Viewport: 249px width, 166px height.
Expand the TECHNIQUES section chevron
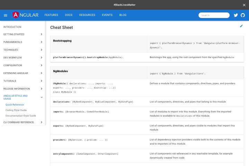click(x=41, y=50)
